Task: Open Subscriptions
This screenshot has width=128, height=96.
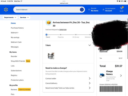Action: [16, 71]
